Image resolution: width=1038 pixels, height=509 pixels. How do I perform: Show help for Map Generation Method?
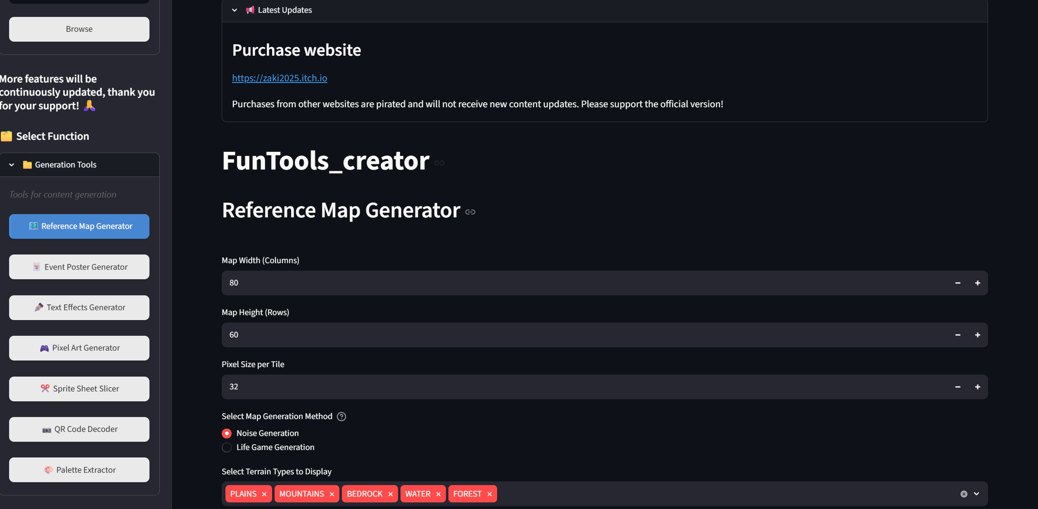pos(341,417)
